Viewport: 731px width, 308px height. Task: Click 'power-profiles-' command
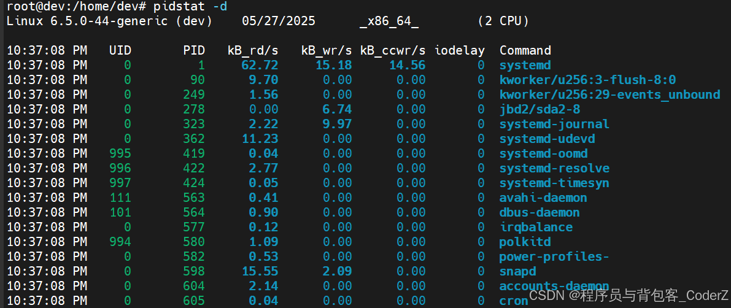coord(555,256)
